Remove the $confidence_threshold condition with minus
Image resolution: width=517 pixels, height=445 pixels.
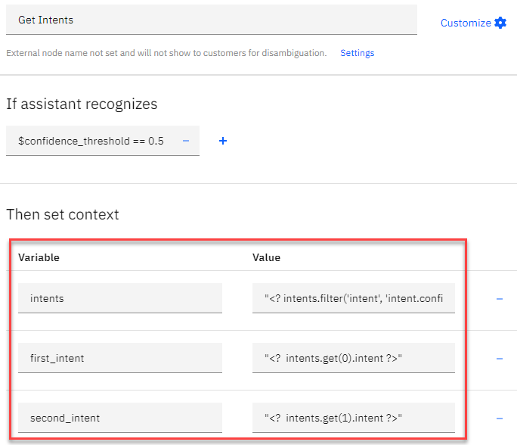[186, 141]
